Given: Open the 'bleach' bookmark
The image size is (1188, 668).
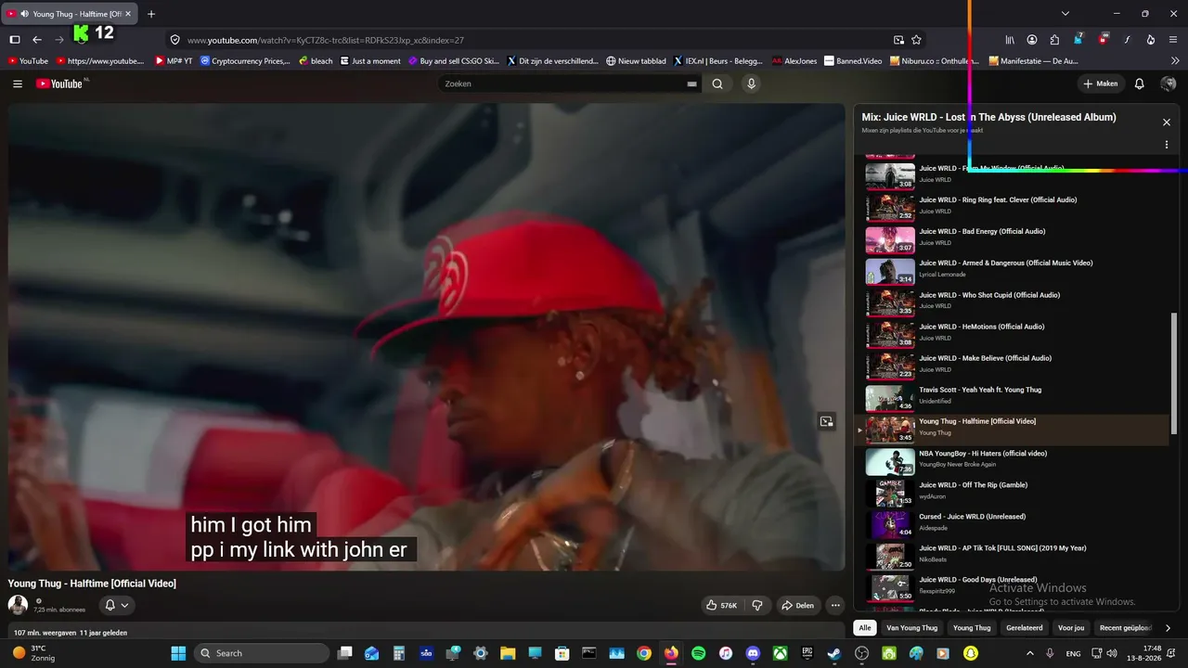Looking at the screenshot, I should pyautogui.click(x=316, y=61).
